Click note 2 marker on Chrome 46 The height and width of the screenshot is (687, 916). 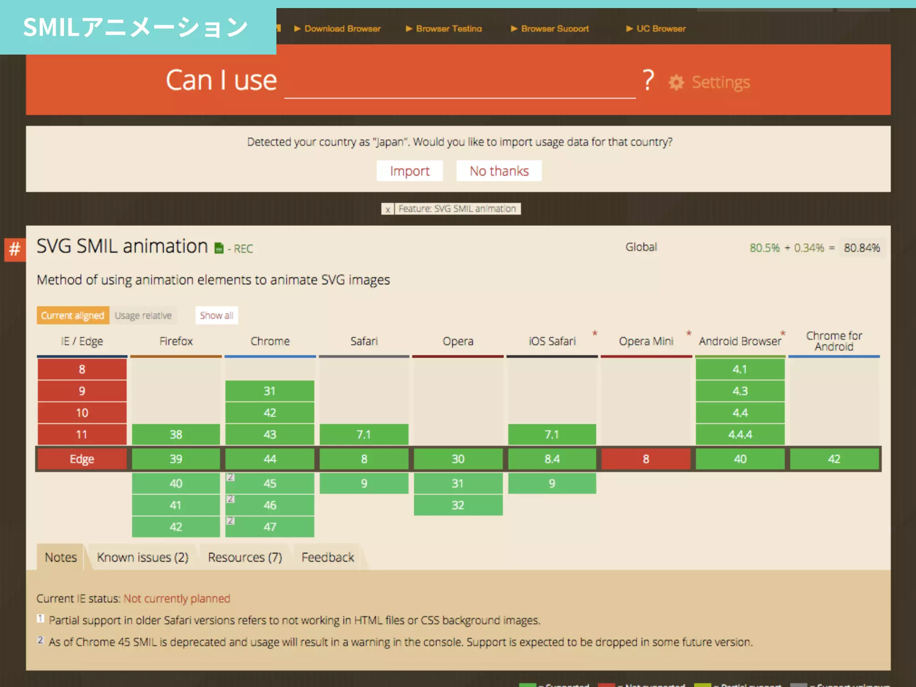point(230,499)
